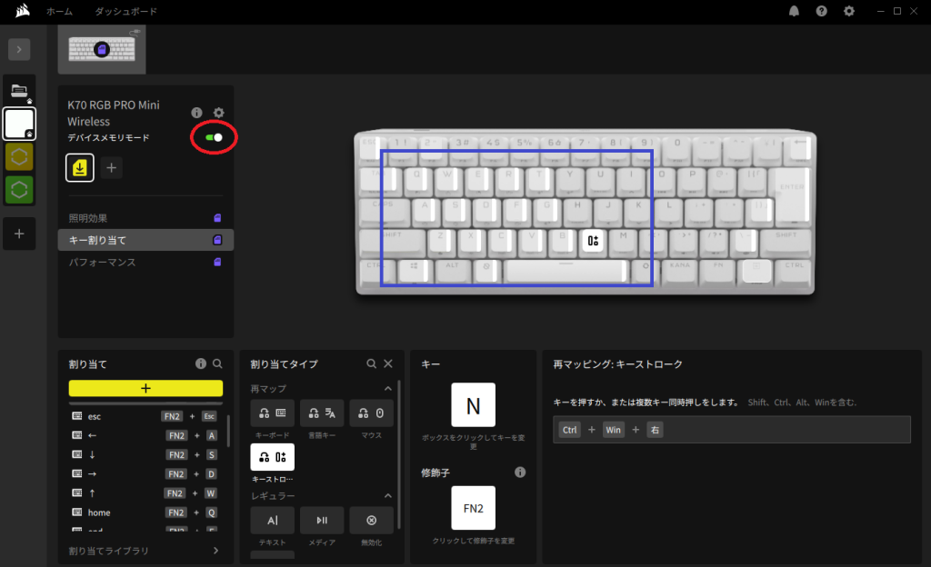The height and width of the screenshot is (567, 931).
Task: Click the assignment list scrollbar
Action: 228,431
